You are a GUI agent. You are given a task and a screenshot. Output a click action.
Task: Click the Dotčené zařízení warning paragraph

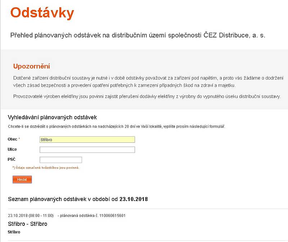pyautogui.click(x=148, y=82)
